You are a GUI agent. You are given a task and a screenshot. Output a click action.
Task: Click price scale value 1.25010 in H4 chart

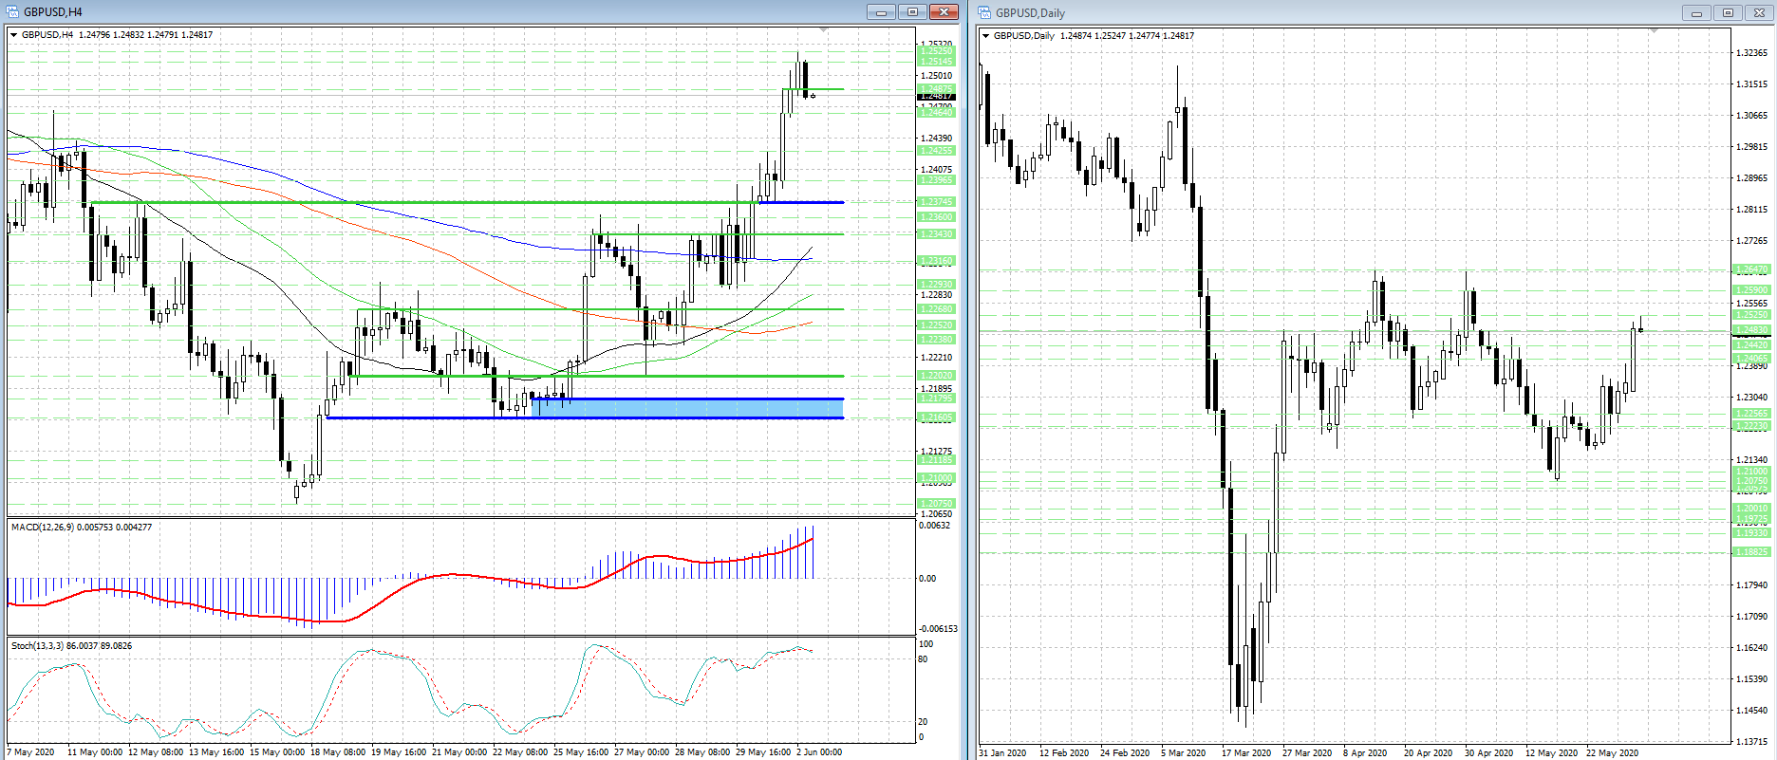coord(937,75)
